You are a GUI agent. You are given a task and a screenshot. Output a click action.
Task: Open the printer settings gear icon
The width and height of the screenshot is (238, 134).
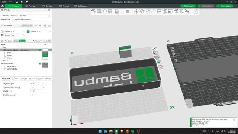coord(49,10)
